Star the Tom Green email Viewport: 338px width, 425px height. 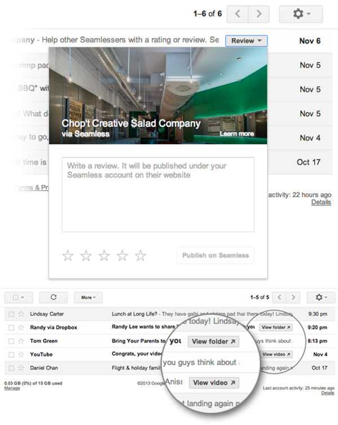21,341
